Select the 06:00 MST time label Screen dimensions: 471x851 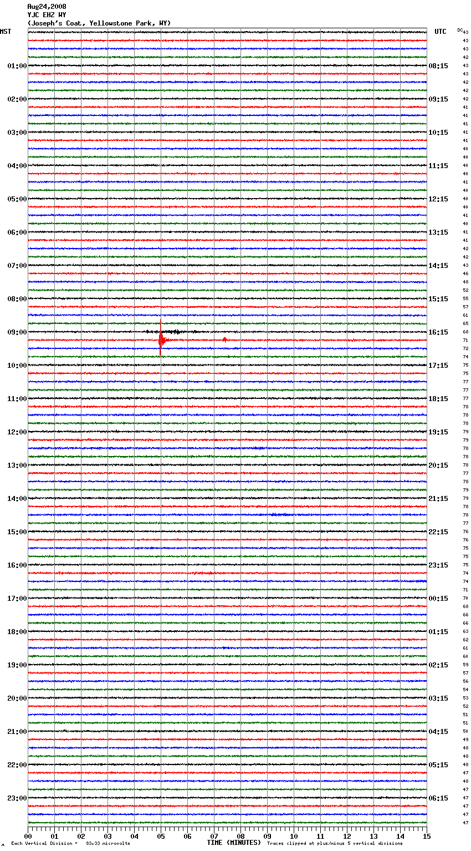click(x=17, y=232)
